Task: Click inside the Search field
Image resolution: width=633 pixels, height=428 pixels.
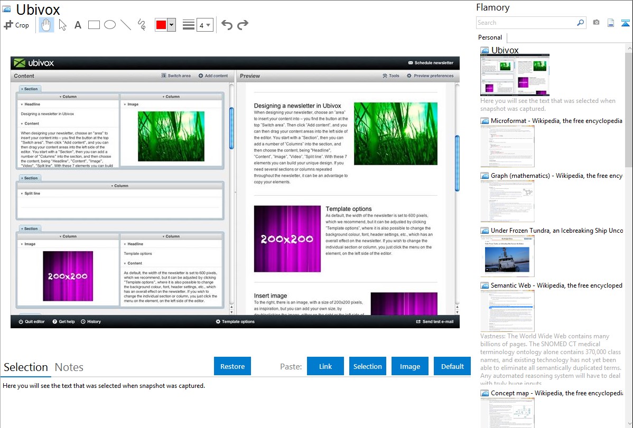Action: coord(526,23)
